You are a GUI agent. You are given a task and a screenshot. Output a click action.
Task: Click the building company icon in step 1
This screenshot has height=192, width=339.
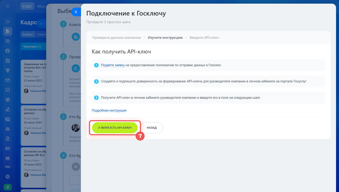click(x=76, y=37)
